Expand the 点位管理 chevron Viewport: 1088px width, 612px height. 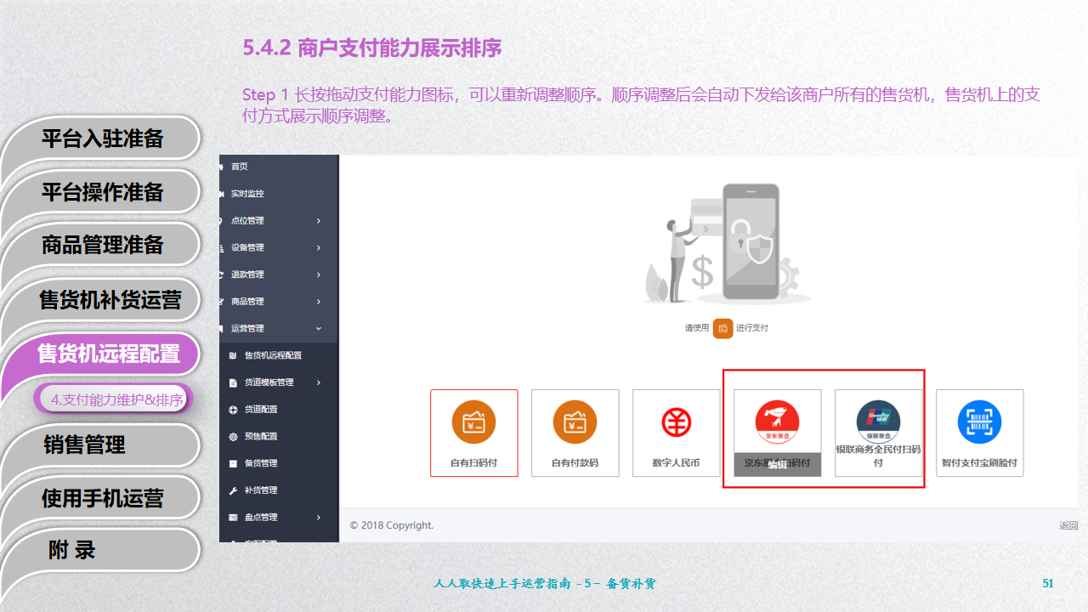click(319, 221)
